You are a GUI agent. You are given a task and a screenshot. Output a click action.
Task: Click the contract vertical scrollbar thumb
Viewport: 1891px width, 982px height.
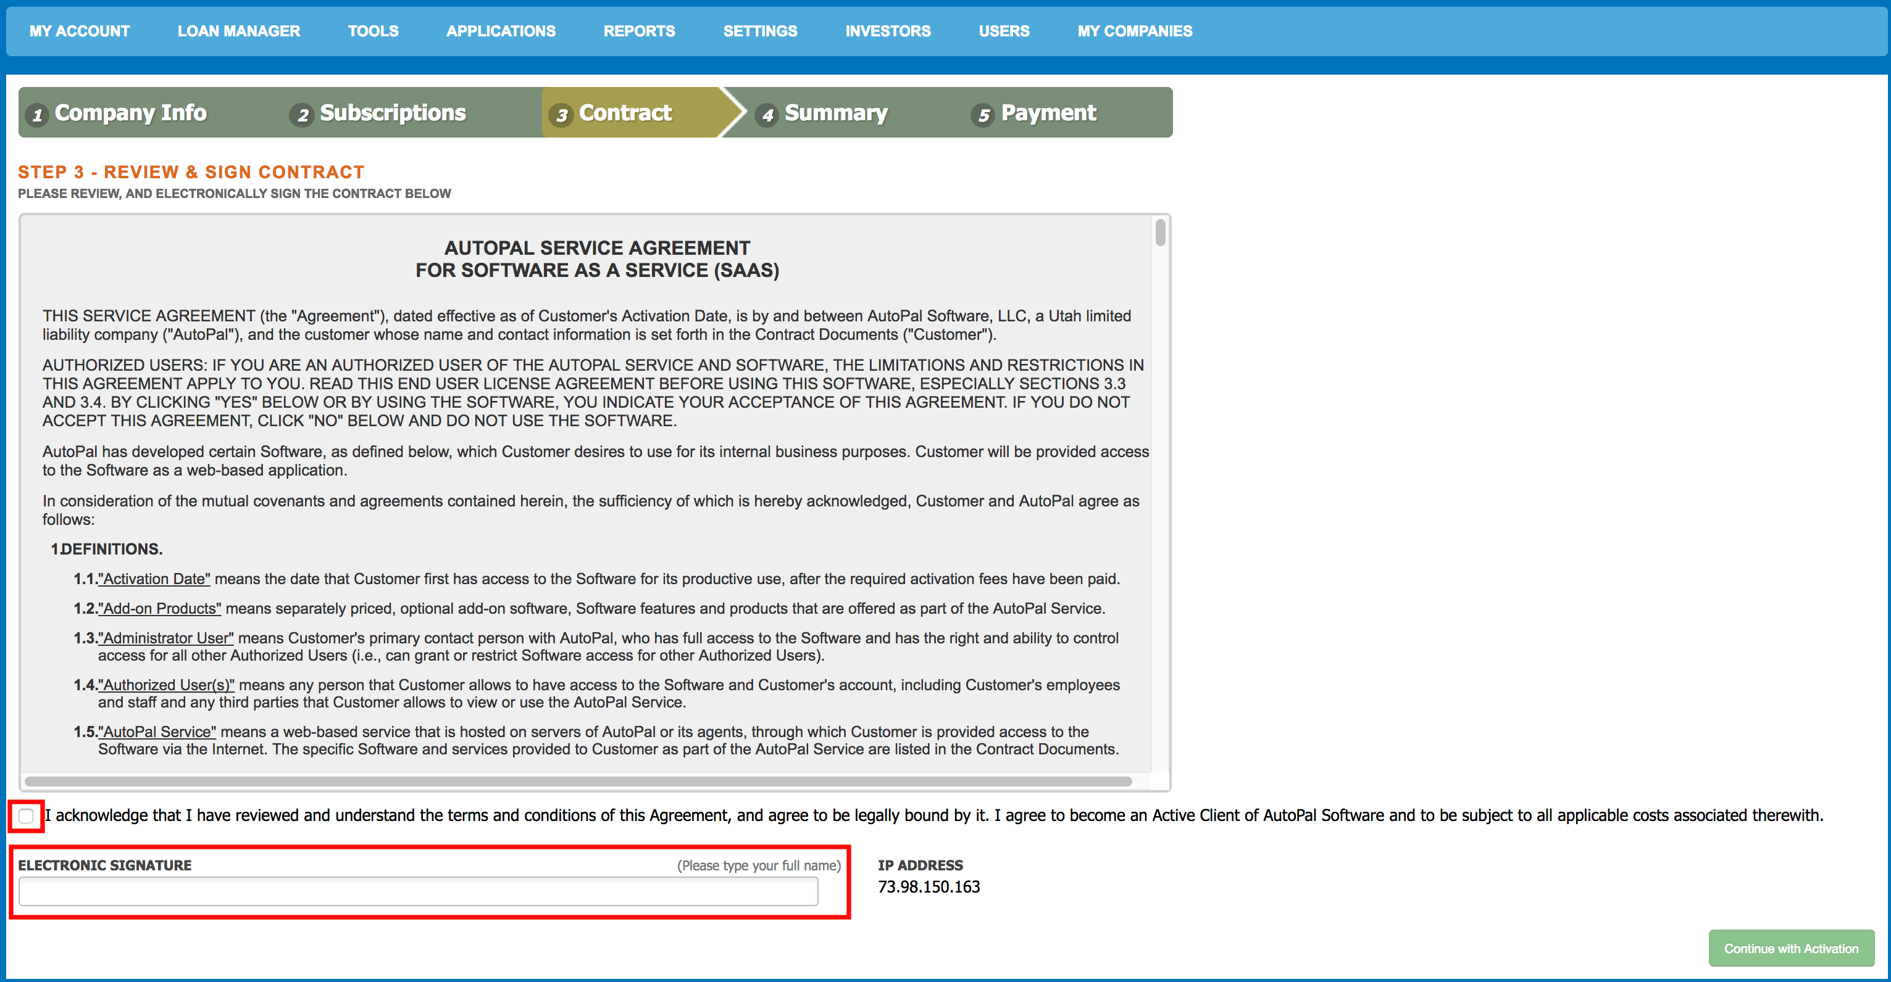[1160, 233]
